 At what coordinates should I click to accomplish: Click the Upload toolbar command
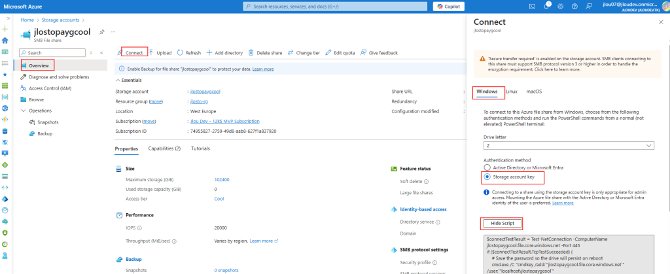coord(160,53)
